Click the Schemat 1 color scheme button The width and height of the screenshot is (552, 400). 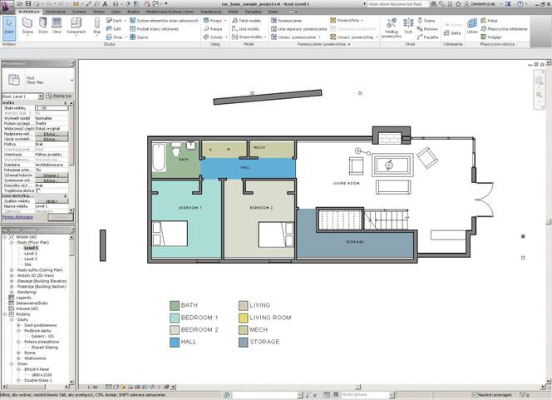coord(52,175)
